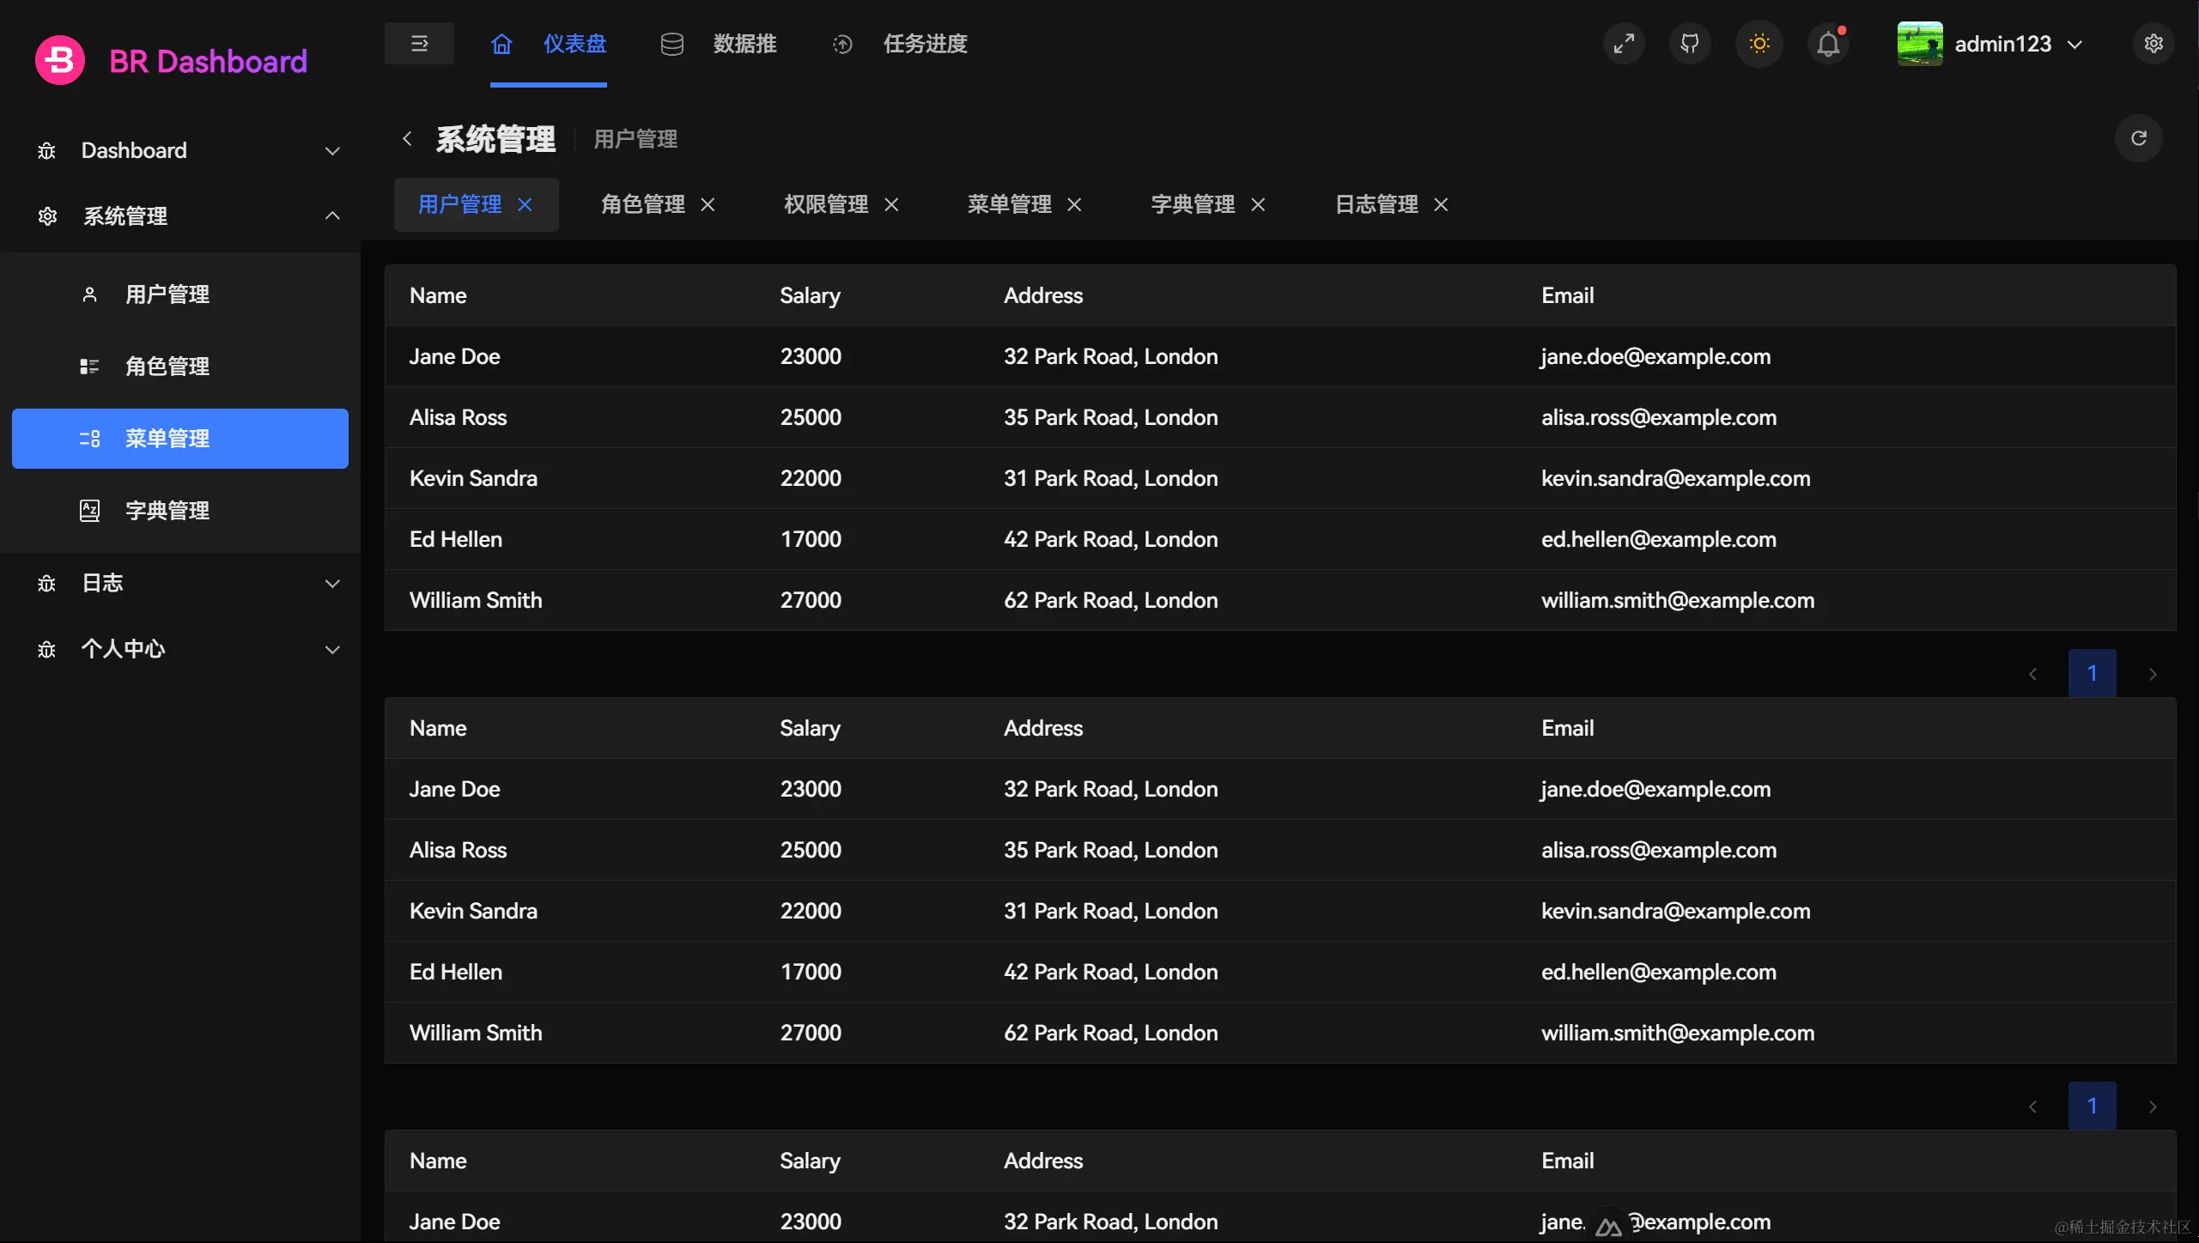Close the 字典管理 tab
Viewport: 2199px width, 1243px height.
coord(1258,204)
